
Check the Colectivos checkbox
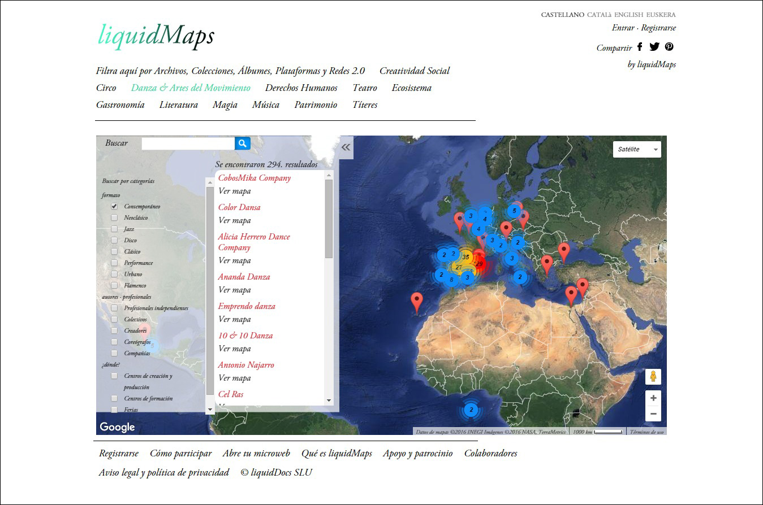114,319
